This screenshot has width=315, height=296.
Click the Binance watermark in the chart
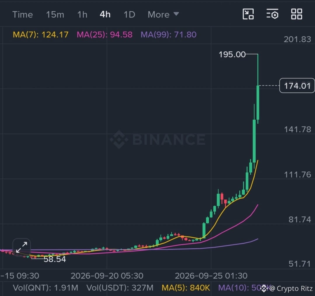click(158, 139)
